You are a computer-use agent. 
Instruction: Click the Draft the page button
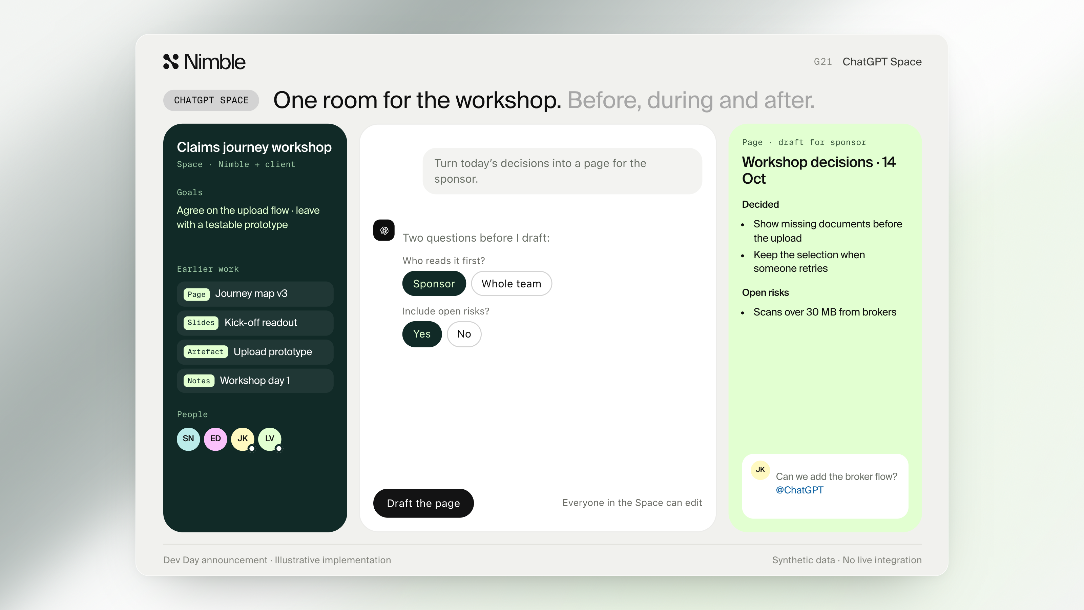click(423, 504)
